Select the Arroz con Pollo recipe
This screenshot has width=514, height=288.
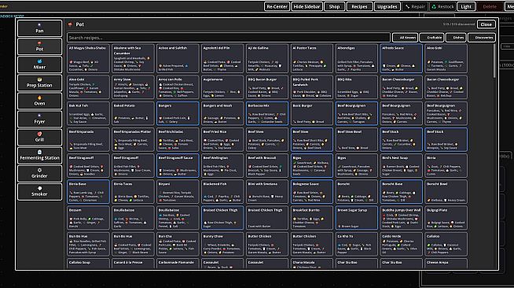(178, 87)
